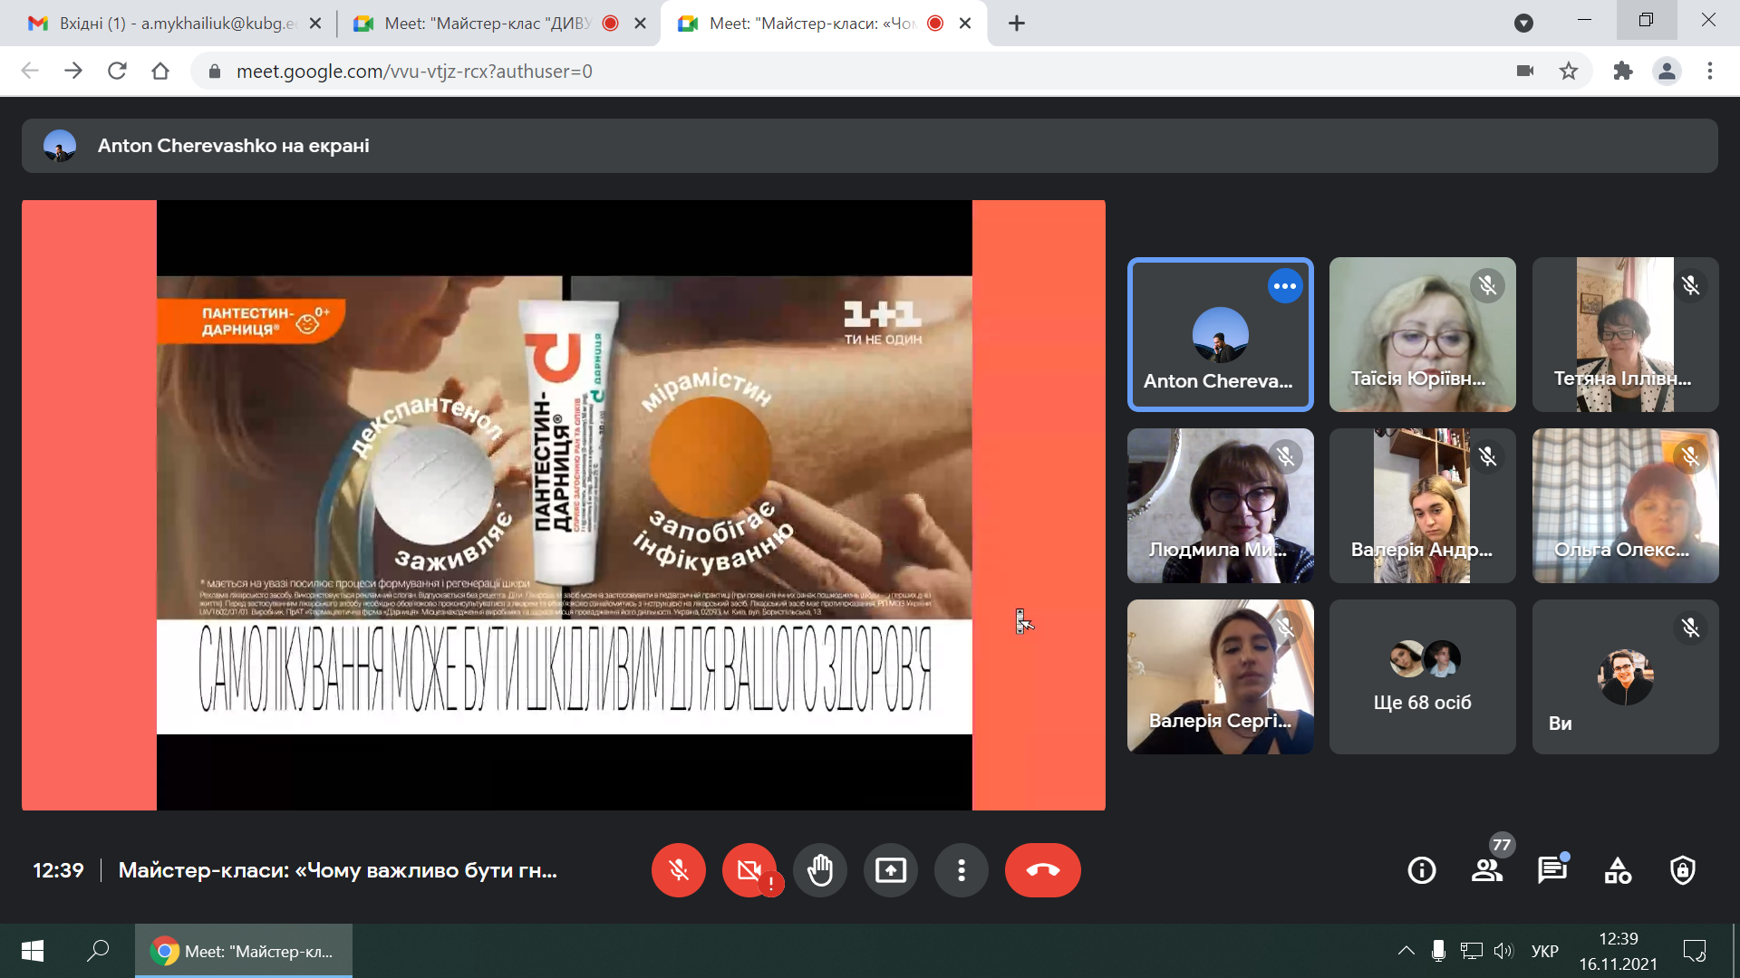Open the chat messages panel

click(1551, 870)
